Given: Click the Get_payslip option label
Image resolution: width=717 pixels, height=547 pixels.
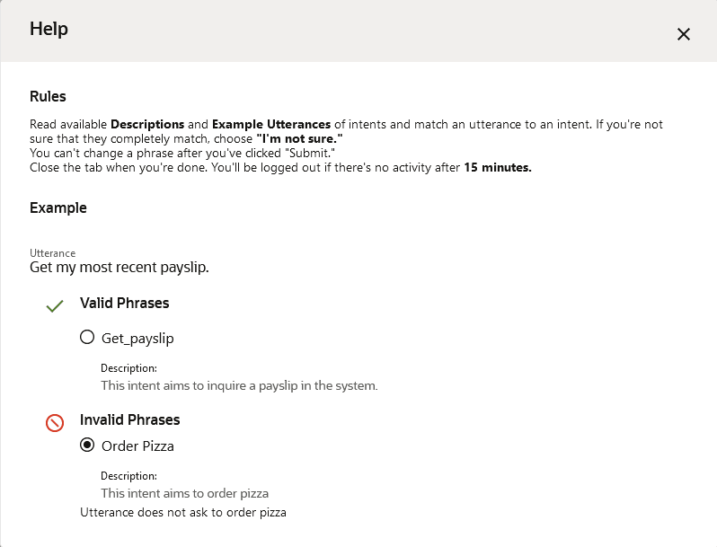Looking at the screenshot, I should coord(137,339).
